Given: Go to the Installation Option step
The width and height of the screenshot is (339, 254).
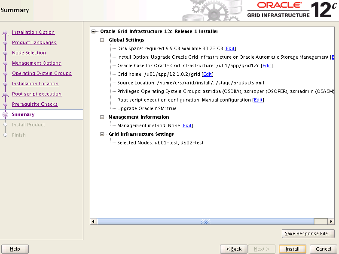Looking at the screenshot, I should (x=33, y=32).
